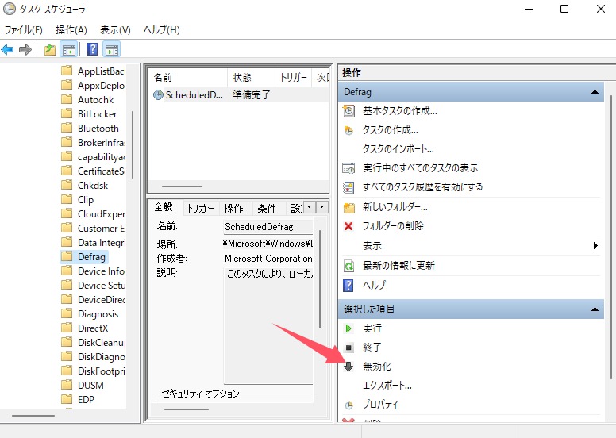Click the DirectX folder icon
Image resolution: width=616 pixels, height=438 pixels.
tap(67, 328)
